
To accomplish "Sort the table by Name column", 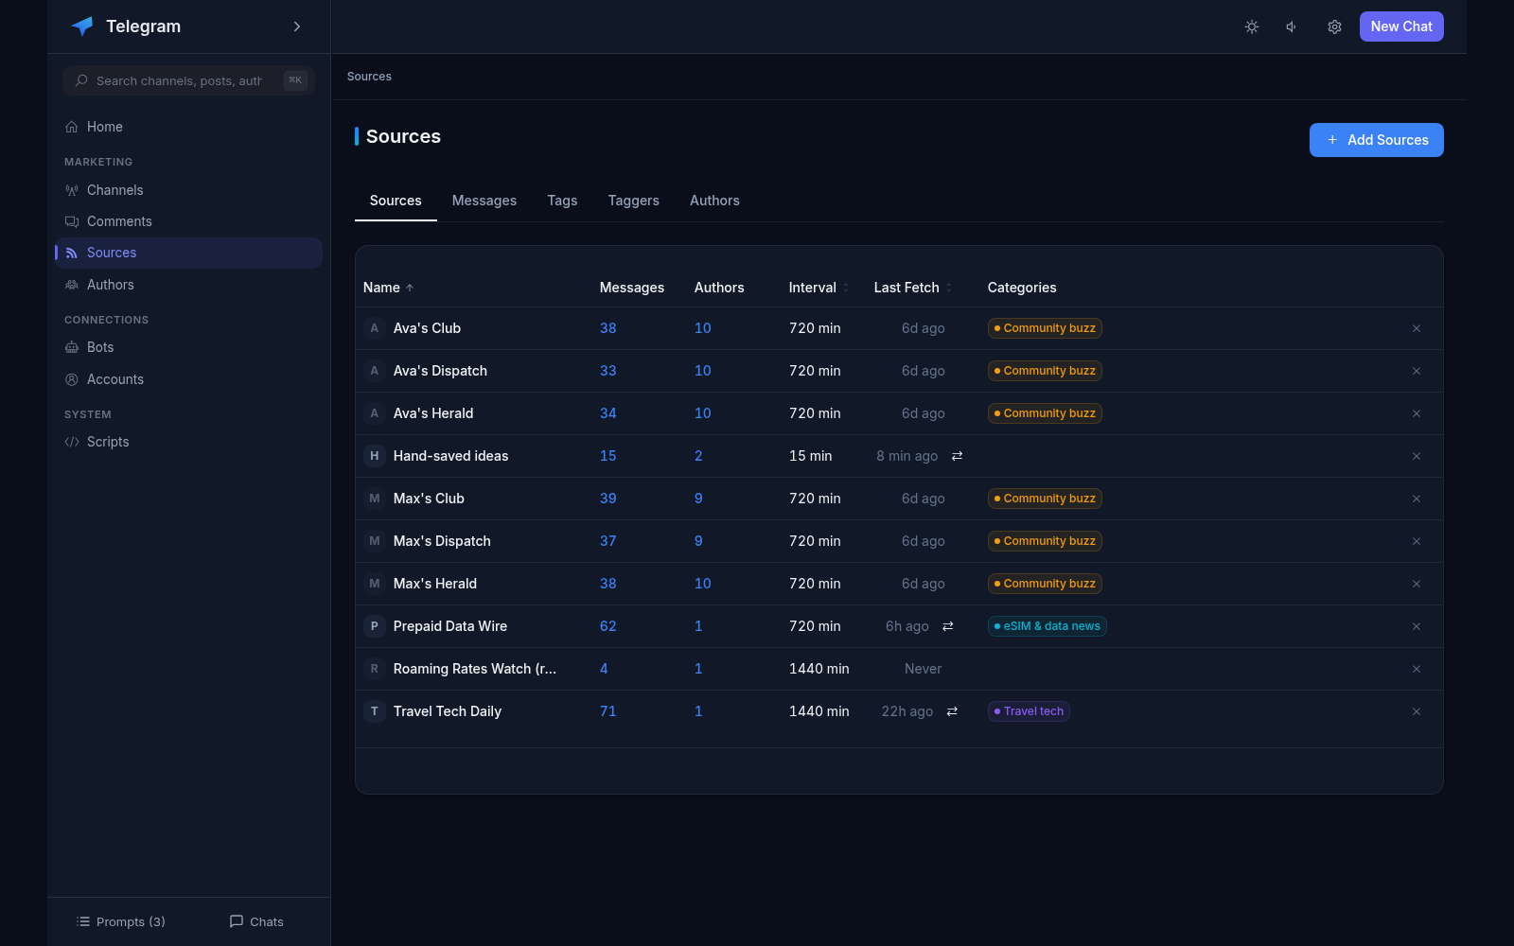I will 389,288.
